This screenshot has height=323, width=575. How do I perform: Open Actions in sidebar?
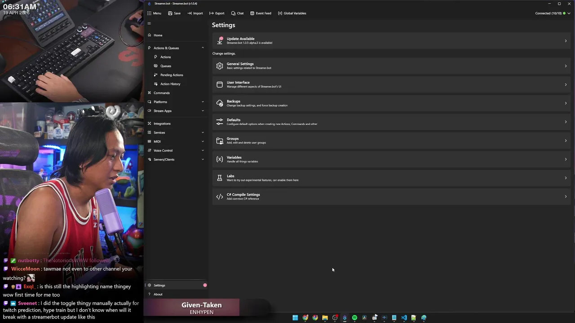(176, 57)
